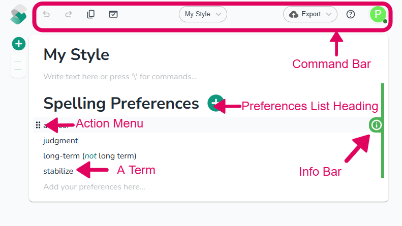Click the green info bar icon
The width and height of the screenshot is (402, 226).
376,125
